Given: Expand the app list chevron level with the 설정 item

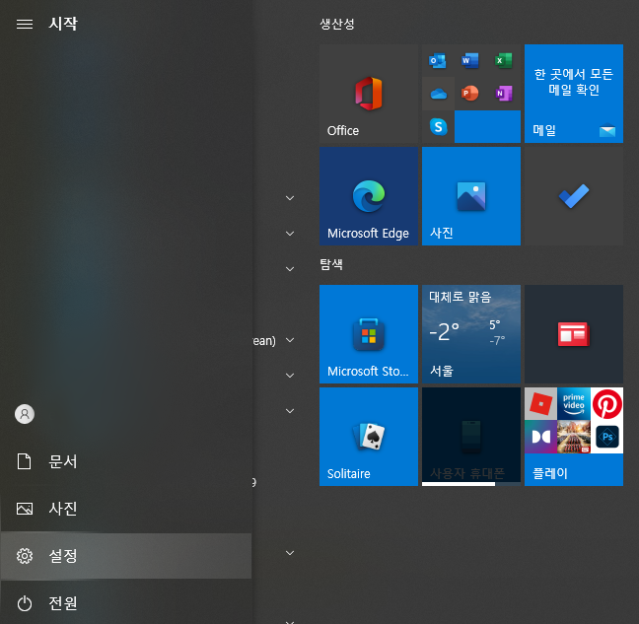Looking at the screenshot, I should pyautogui.click(x=290, y=553).
